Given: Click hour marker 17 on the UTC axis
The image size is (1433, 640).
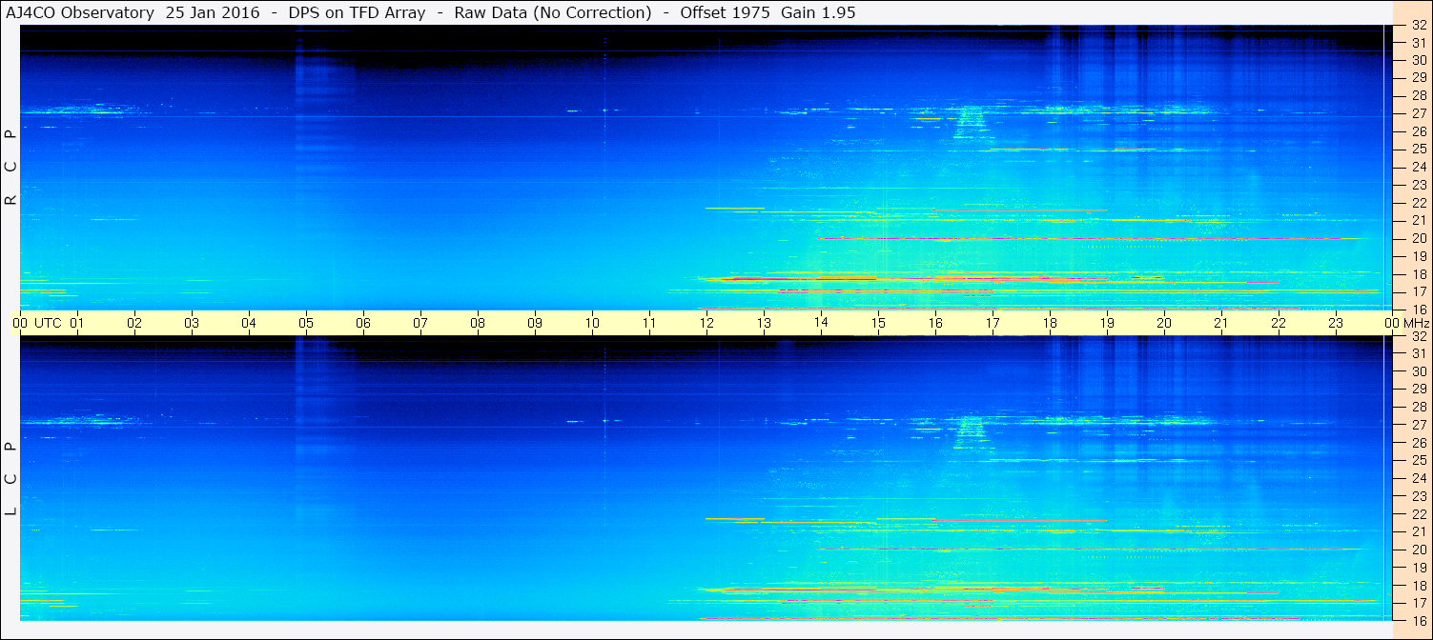Looking at the screenshot, I should [993, 323].
